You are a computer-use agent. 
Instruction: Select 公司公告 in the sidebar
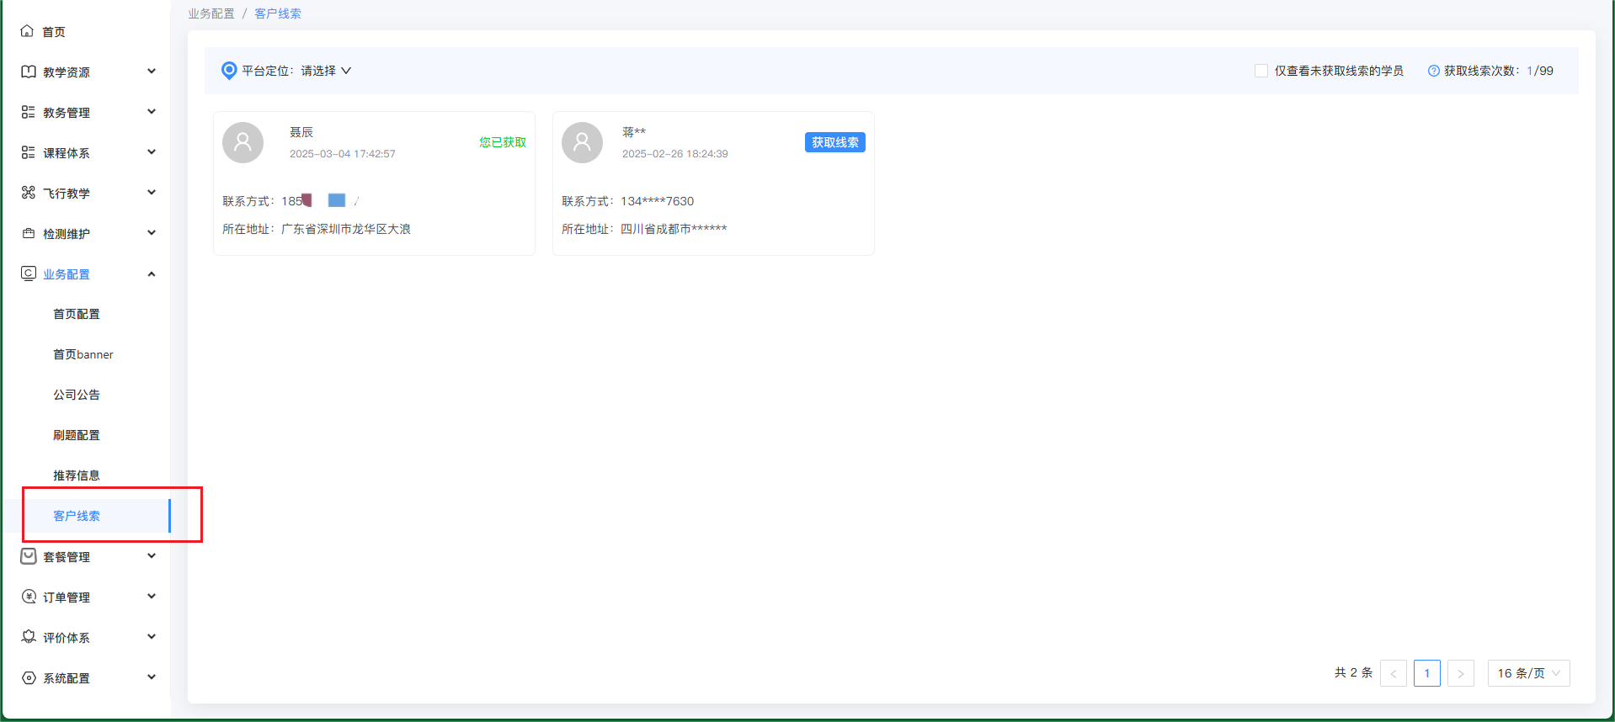[x=76, y=395]
